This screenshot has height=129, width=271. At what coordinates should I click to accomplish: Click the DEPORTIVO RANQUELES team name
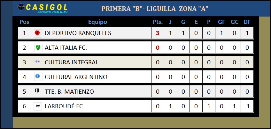(x=78, y=33)
